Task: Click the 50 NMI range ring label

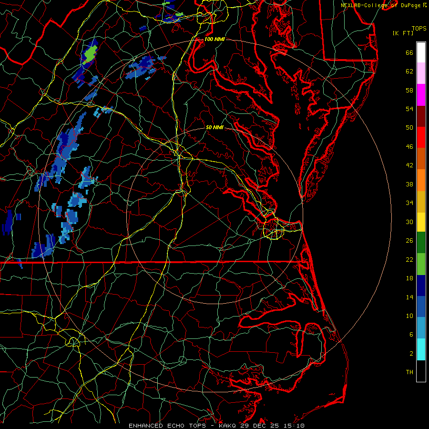Action: tap(214, 127)
